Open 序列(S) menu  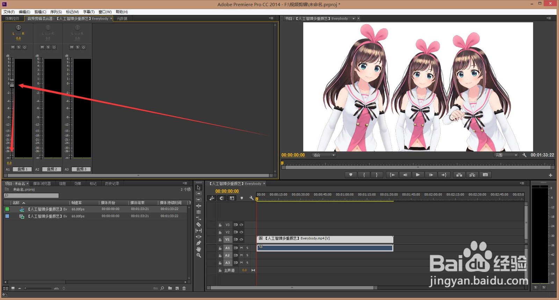(x=56, y=12)
